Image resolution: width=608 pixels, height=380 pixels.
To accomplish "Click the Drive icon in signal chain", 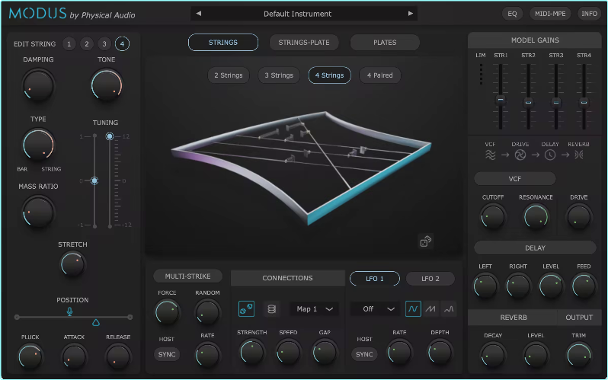I will pyautogui.click(x=520, y=155).
